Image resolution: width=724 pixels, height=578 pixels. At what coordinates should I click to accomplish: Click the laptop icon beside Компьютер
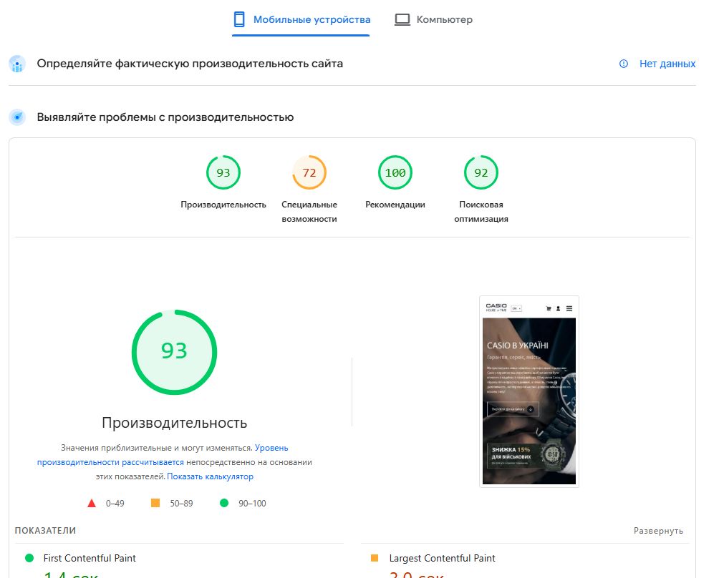coord(402,20)
